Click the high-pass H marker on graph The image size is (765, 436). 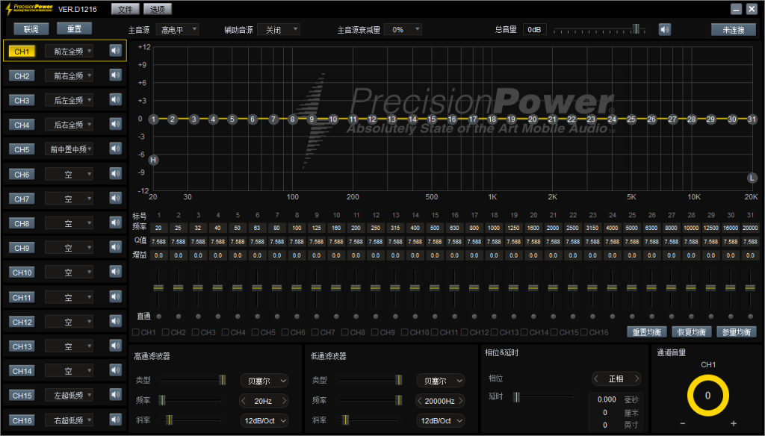(x=153, y=160)
